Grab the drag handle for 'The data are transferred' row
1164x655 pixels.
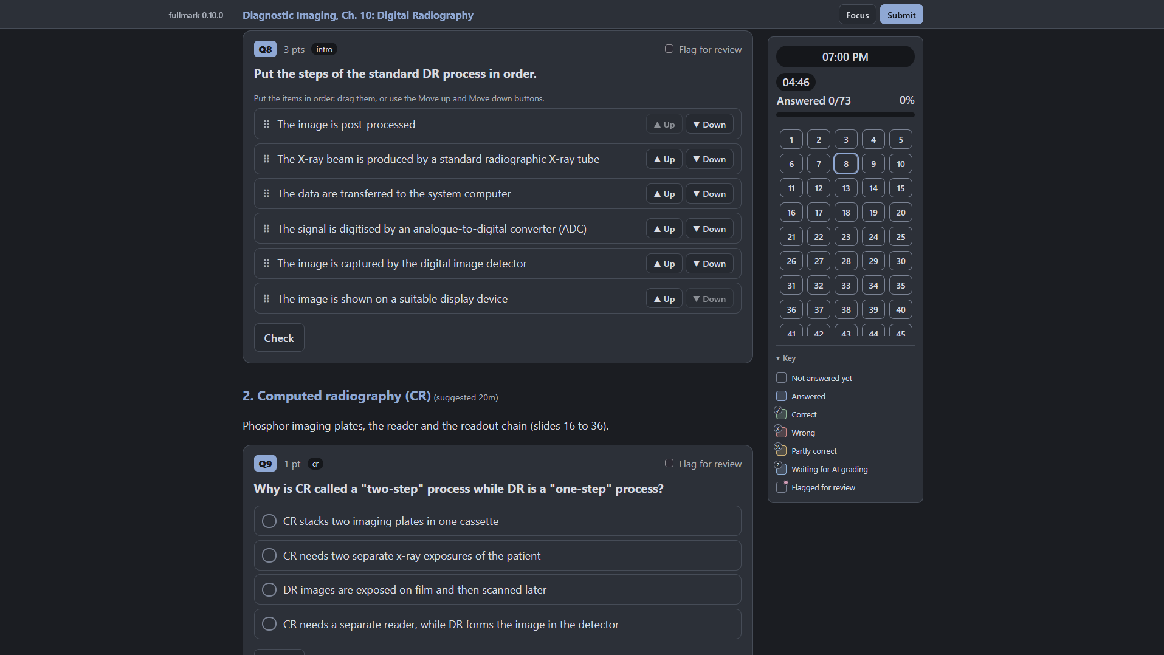(x=266, y=193)
